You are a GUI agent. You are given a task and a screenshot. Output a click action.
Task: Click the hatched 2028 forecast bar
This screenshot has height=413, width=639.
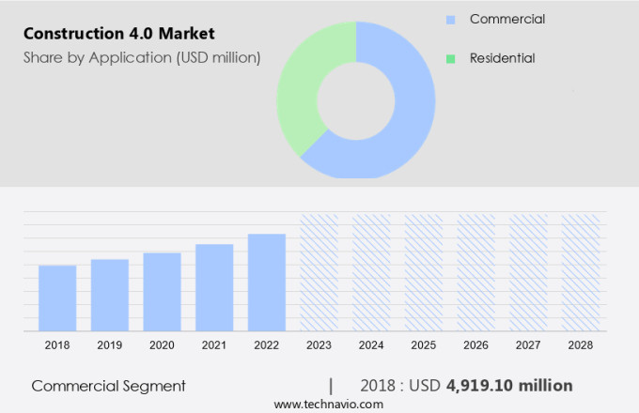point(580,272)
